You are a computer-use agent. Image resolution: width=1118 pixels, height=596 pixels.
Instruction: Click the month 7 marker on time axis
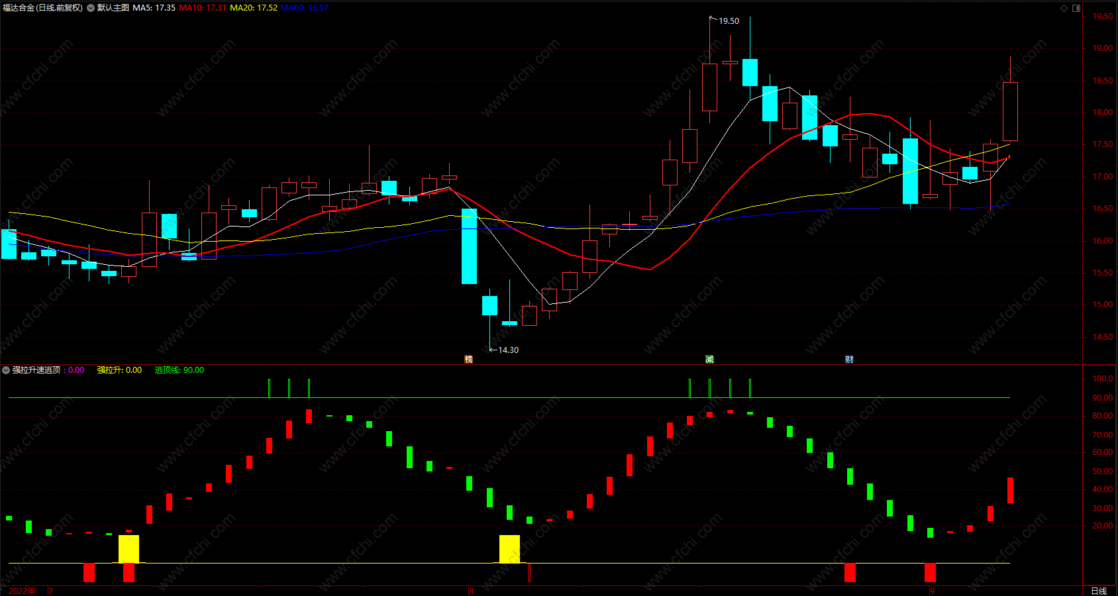[x=50, y=591]
